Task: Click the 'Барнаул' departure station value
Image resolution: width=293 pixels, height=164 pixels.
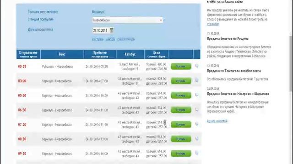Action: (98, 12)
